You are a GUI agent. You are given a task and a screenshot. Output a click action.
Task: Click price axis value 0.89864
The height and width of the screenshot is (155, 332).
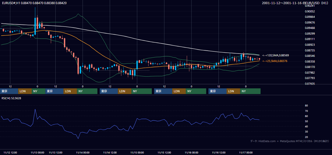coord(310,17)
